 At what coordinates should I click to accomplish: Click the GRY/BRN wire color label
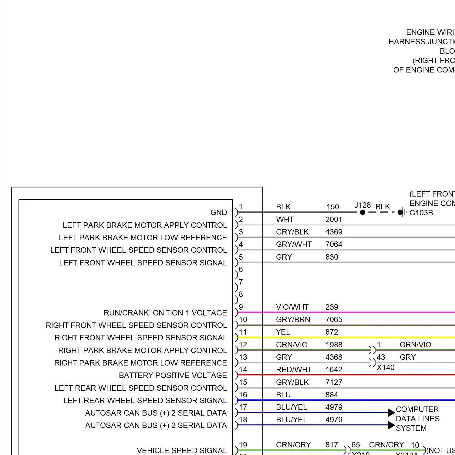coord(293,319)
